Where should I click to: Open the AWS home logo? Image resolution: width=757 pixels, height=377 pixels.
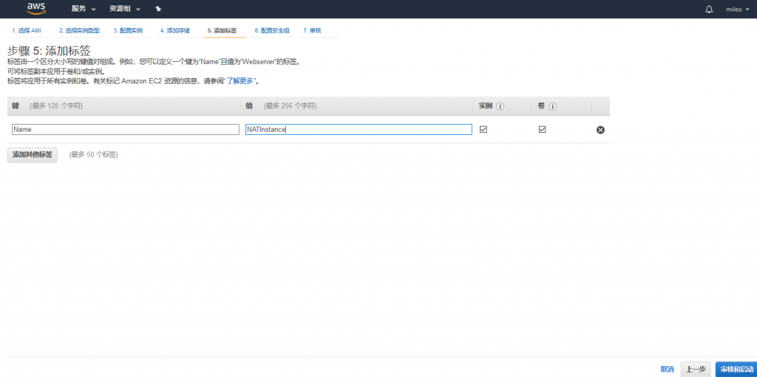click(36, 8)
